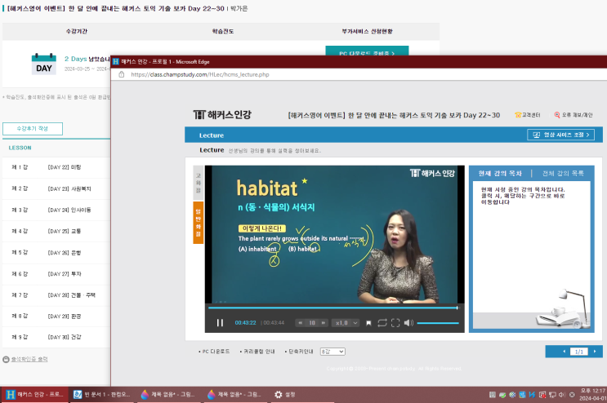The image size is (607, 403).
Task: Open 단축키안내 link
Action: click(299, 352)
